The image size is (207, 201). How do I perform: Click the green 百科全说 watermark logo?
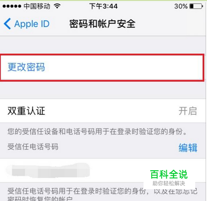[x=169, y=174]
